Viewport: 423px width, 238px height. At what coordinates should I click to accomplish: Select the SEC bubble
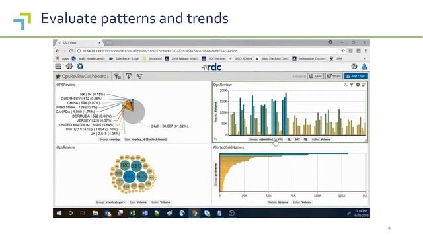pyautogui.click(x=136, y=166)
